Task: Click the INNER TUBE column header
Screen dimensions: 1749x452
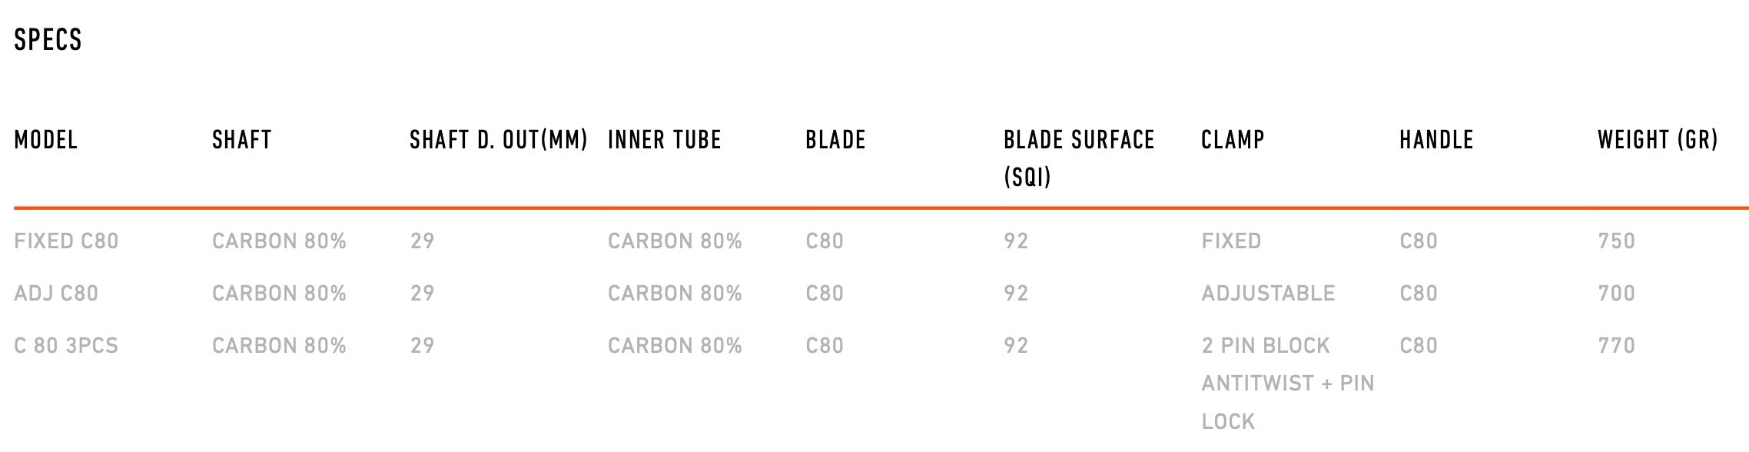Action: (665, 139)
